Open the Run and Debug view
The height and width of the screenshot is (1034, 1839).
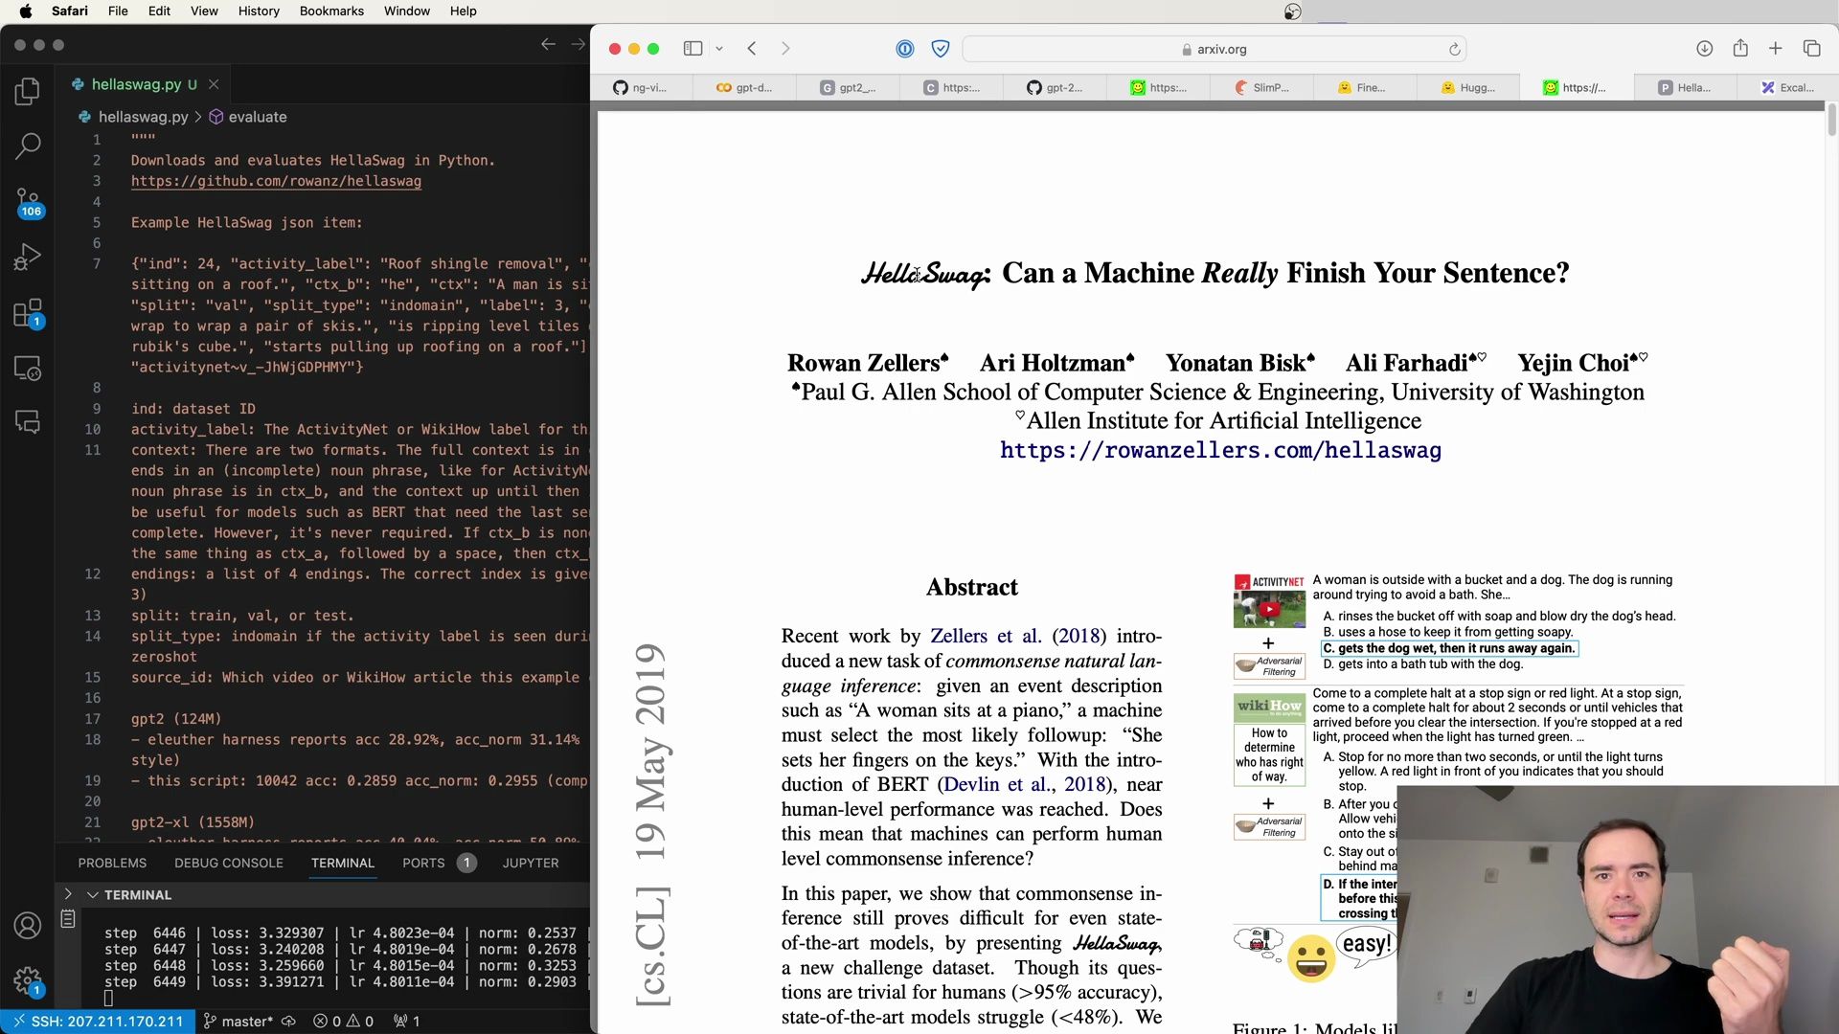tap(28, 257)
